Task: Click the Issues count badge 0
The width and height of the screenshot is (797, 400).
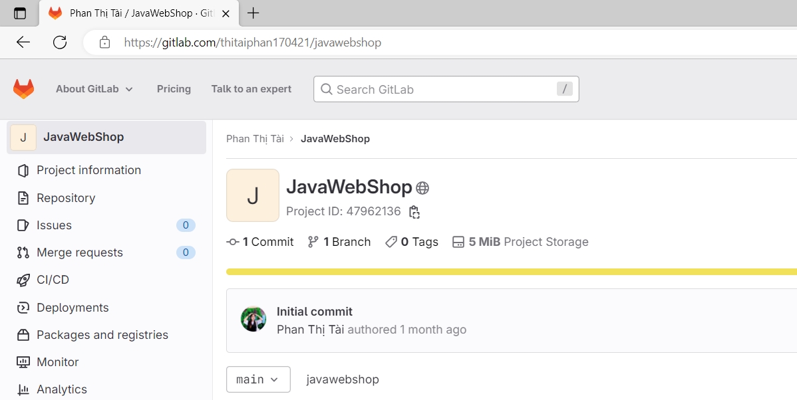Action: pyautogui.click(x=186, y=225)
